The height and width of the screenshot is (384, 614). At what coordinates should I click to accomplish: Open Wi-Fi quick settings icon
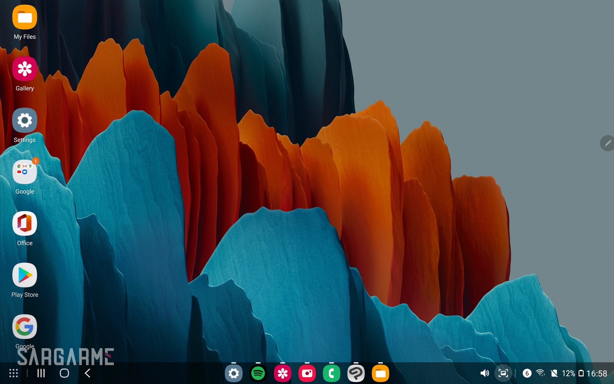[x=540, y=373]
